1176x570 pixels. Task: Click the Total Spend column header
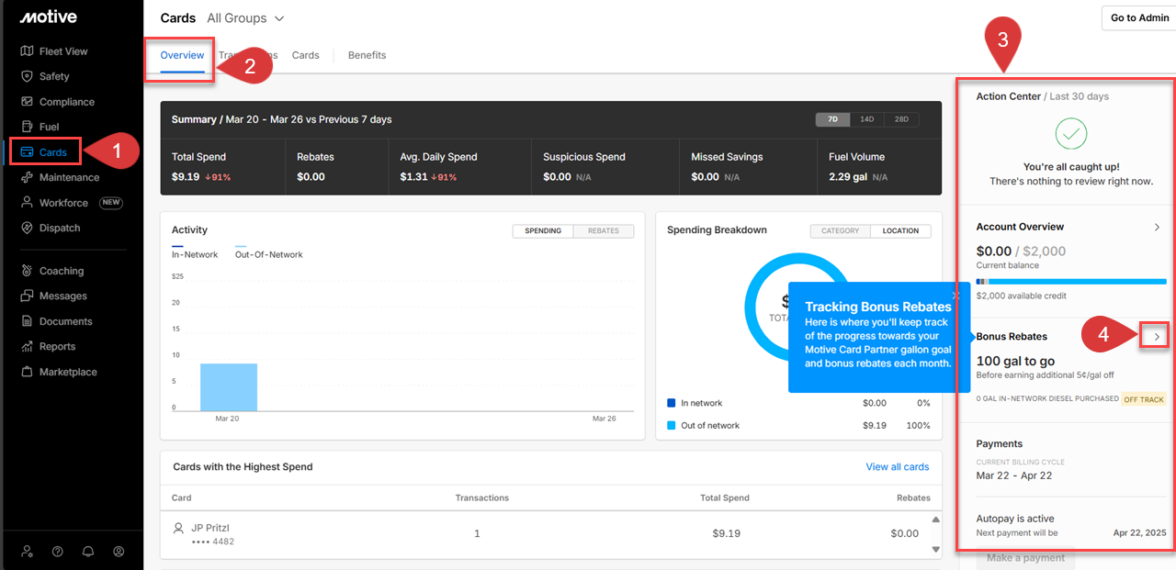coord(724,497)
